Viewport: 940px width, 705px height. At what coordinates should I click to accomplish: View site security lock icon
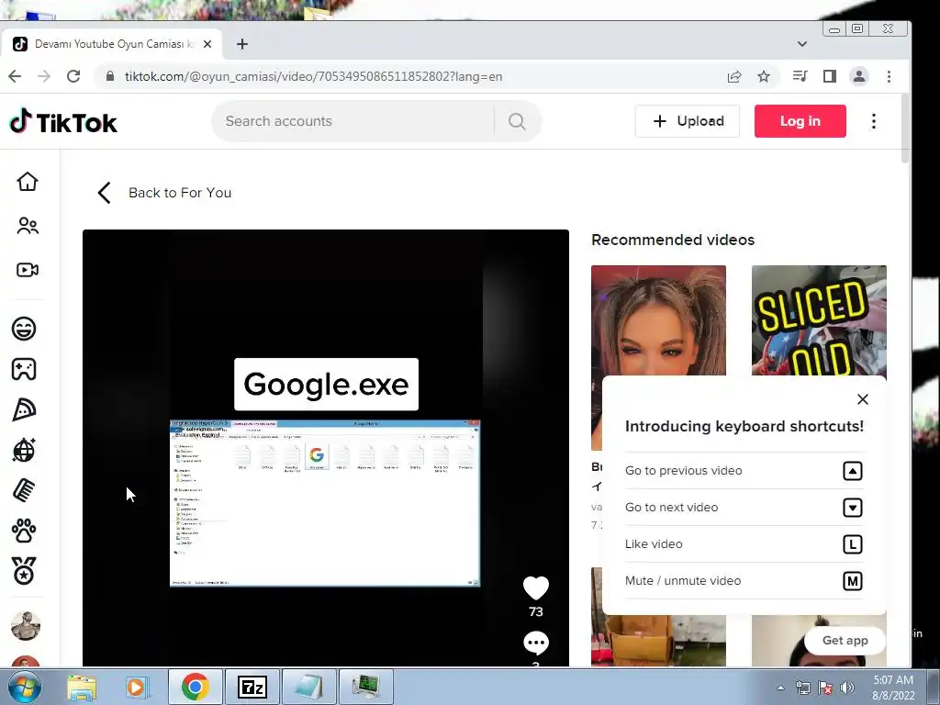pos(109,76)
